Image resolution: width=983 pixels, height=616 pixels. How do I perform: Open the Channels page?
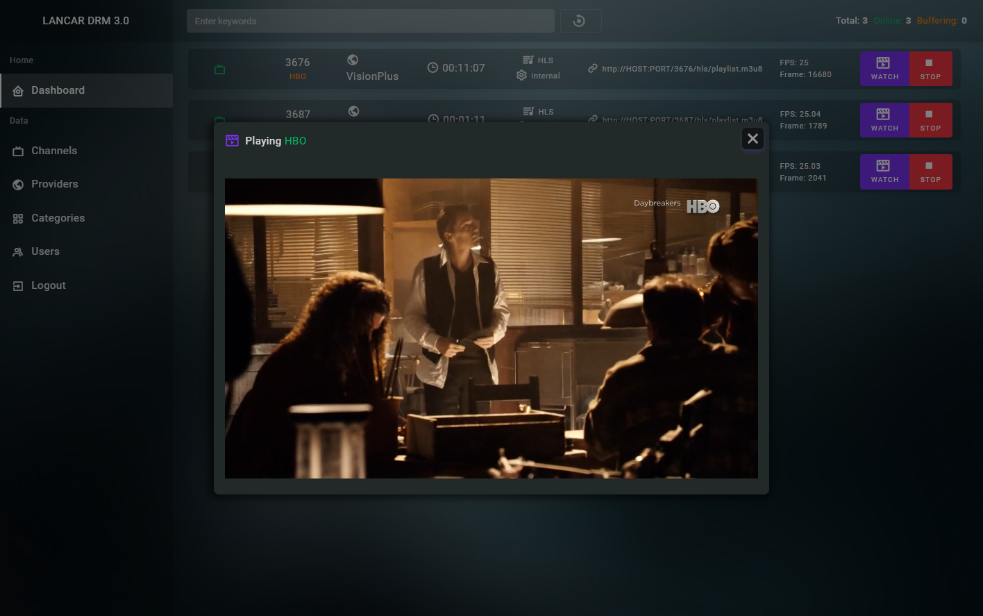[54, 151]
